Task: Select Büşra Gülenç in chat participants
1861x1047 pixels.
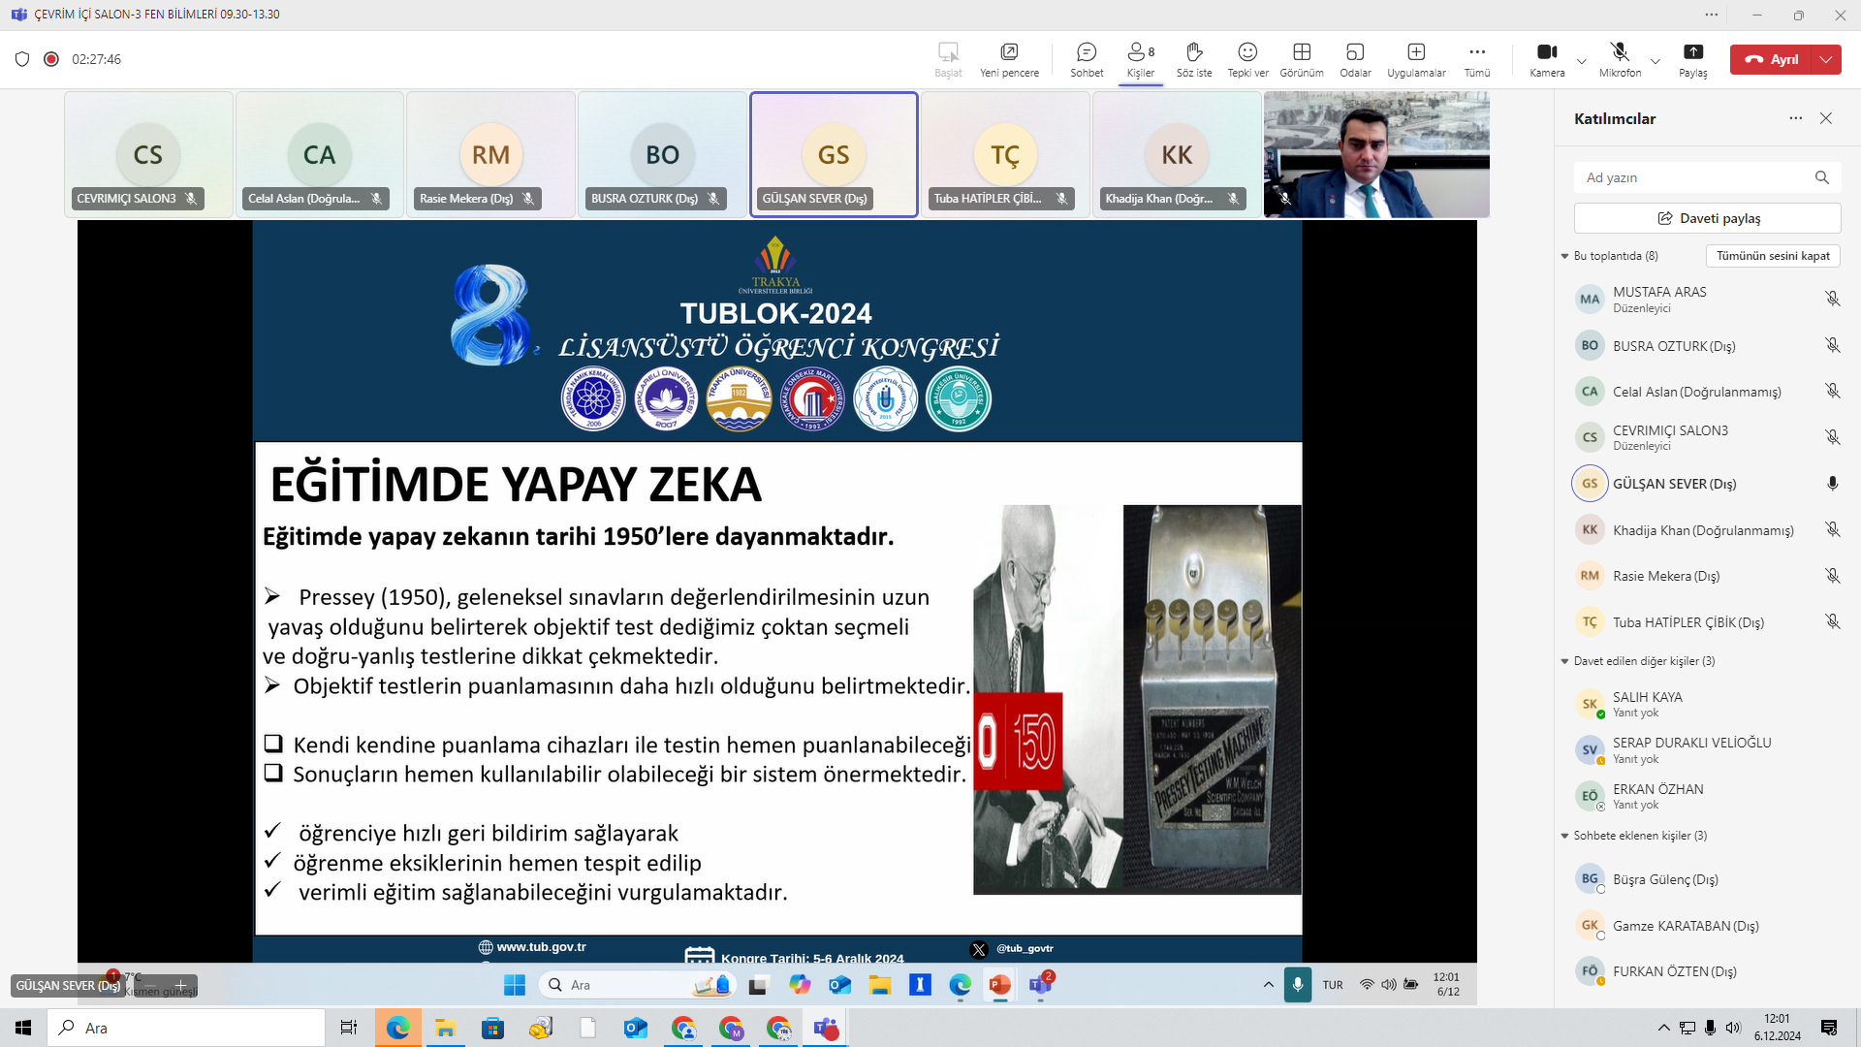Action: click(1706, 879)
